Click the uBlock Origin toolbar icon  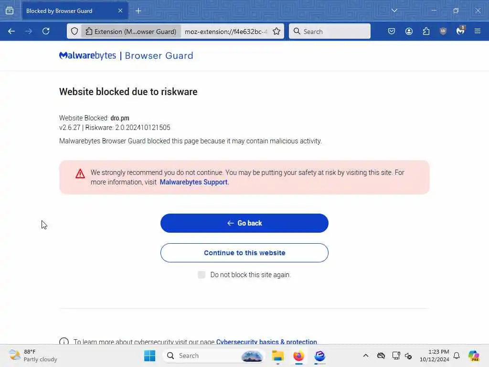443,31
